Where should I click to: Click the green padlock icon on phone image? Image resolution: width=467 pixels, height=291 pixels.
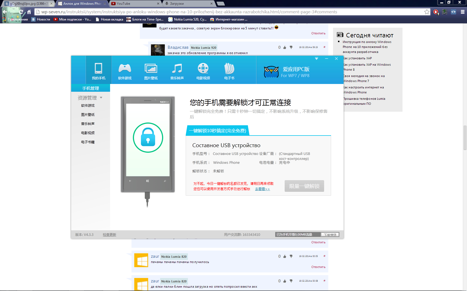click(x=148, y=137)
